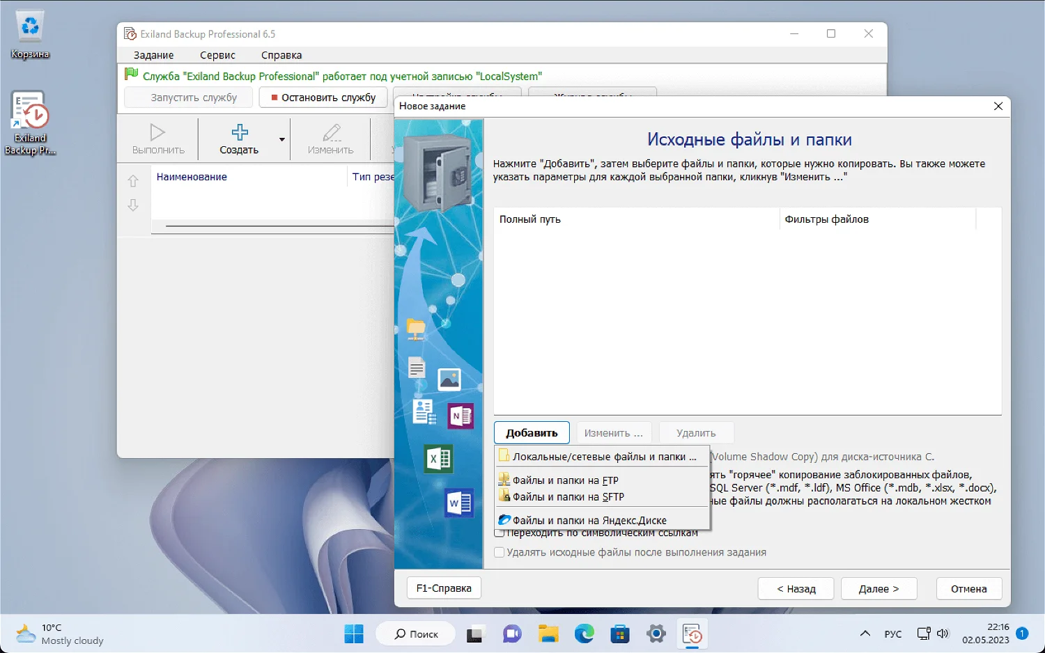Image resolution: width=1045 pixels, height=653 pixels.
Task: Click Exiland Backup icon in taskbar
Action: click(692, 634)
